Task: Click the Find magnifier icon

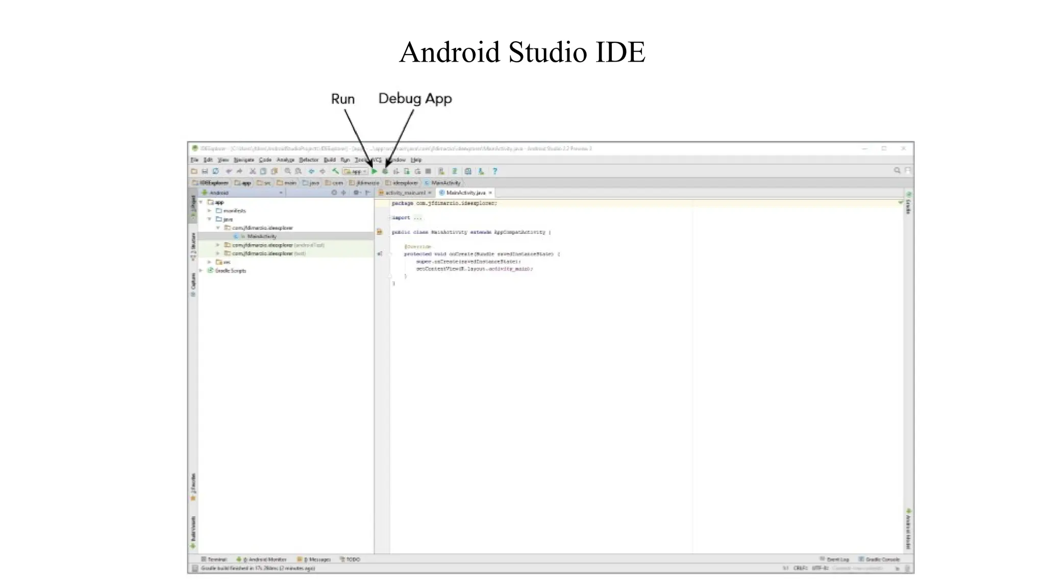Action: coord(288,172)
